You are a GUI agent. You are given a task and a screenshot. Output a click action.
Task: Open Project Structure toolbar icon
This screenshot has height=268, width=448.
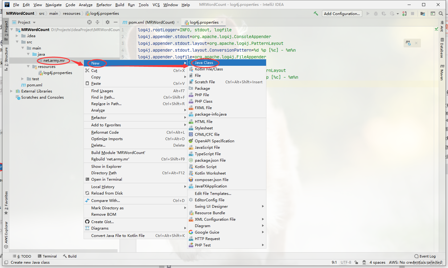[x=423, y=14]
